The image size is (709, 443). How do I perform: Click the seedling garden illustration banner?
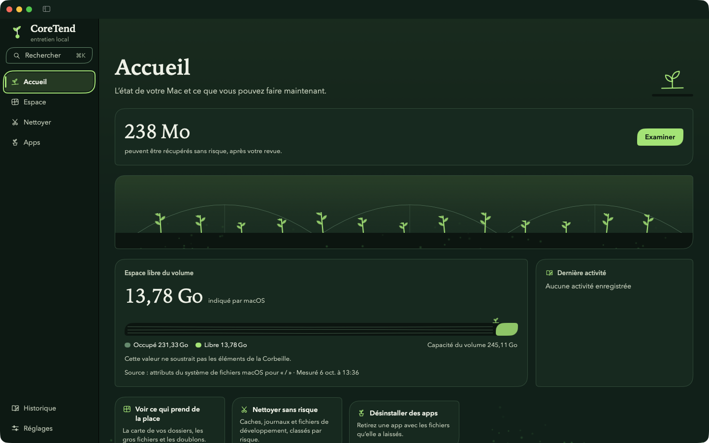(404, 212)
